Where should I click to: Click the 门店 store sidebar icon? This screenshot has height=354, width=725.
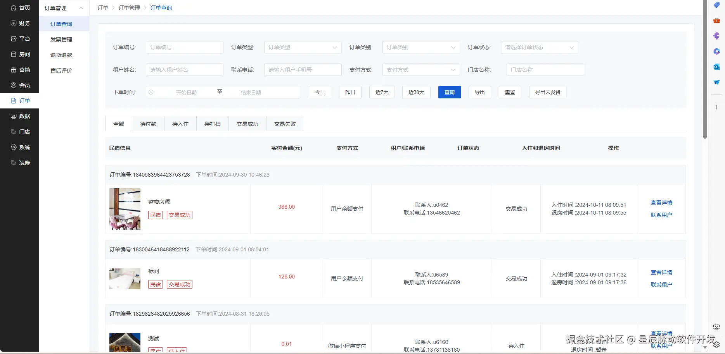[x=14, y=132]
